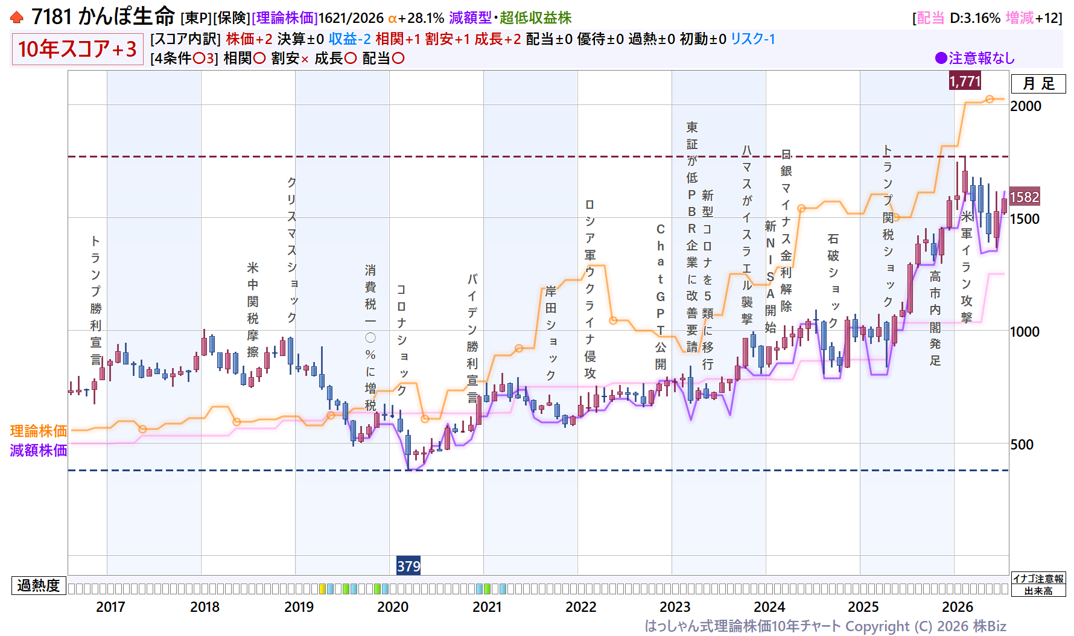Click the 配当 circle status mark
Image resolution: width=1074 pixels, height=636 pixels.
(398, 59)
